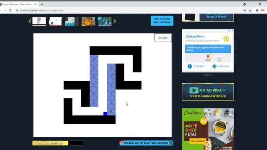The height and width of the screenshot is (150, 267).
Task: Click the Dobbies flower logo
Action: [x=226, y=39]
